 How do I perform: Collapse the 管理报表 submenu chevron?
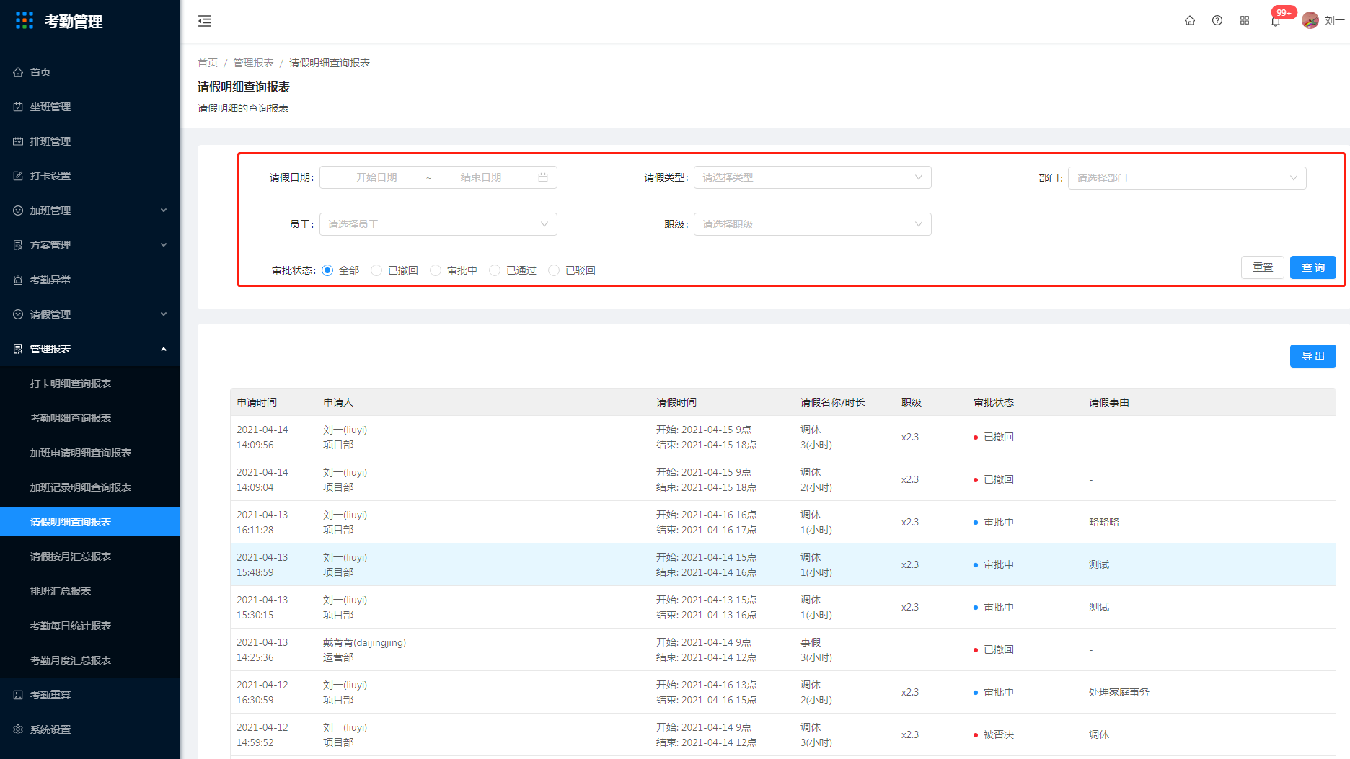[x=164, y=349]
